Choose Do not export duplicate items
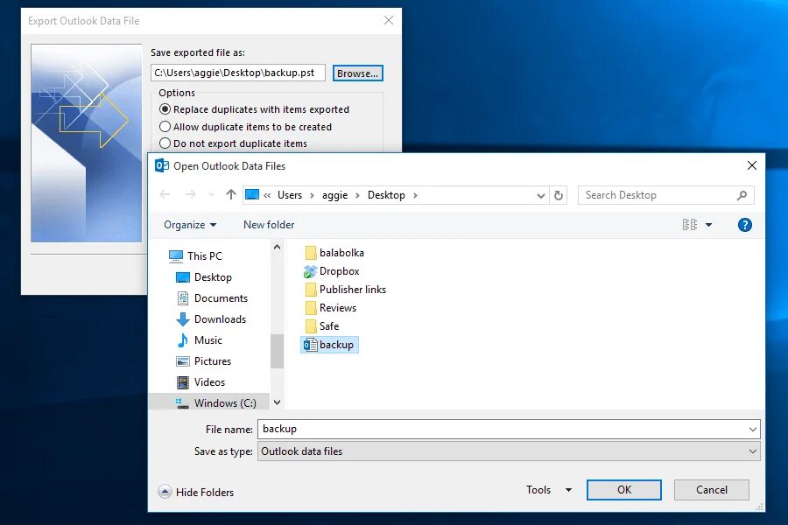 [165, 143]
